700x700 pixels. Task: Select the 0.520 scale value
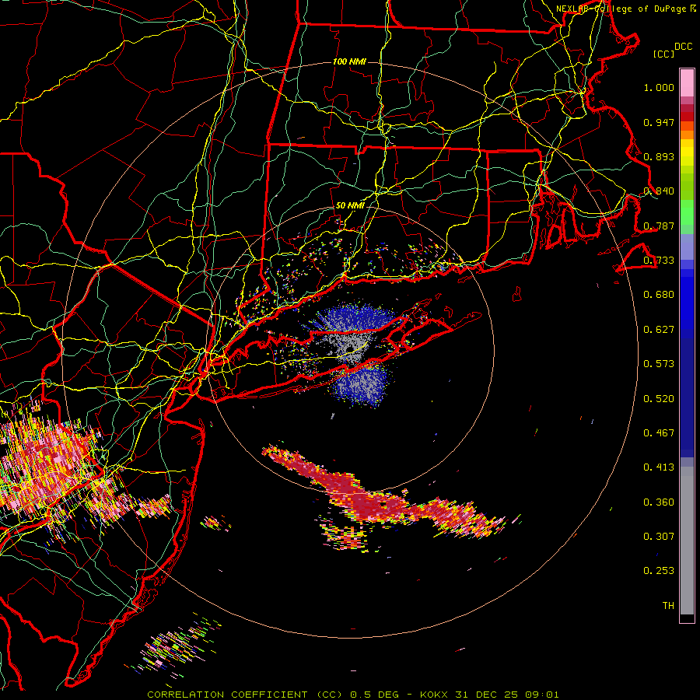coord(659,399)
